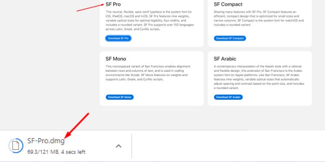Viewport: 325px width, 162px height.
Task: Select the SF Pro card heading
Action: click(113, 4)
